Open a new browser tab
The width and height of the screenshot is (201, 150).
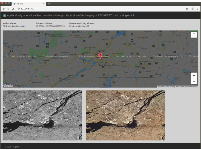[x=49, y=4]
